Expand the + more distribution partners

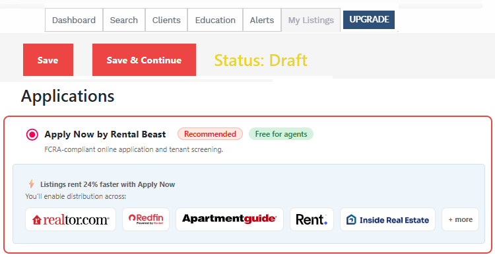click(x=460, y=219)
